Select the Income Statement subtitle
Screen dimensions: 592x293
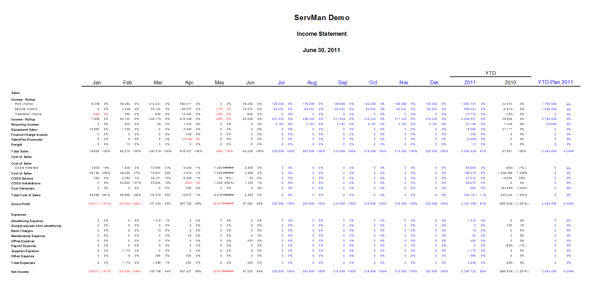coord(321,34)
